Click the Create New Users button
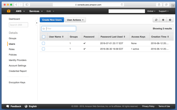This screenshot has width=177, height=110. 52,20
